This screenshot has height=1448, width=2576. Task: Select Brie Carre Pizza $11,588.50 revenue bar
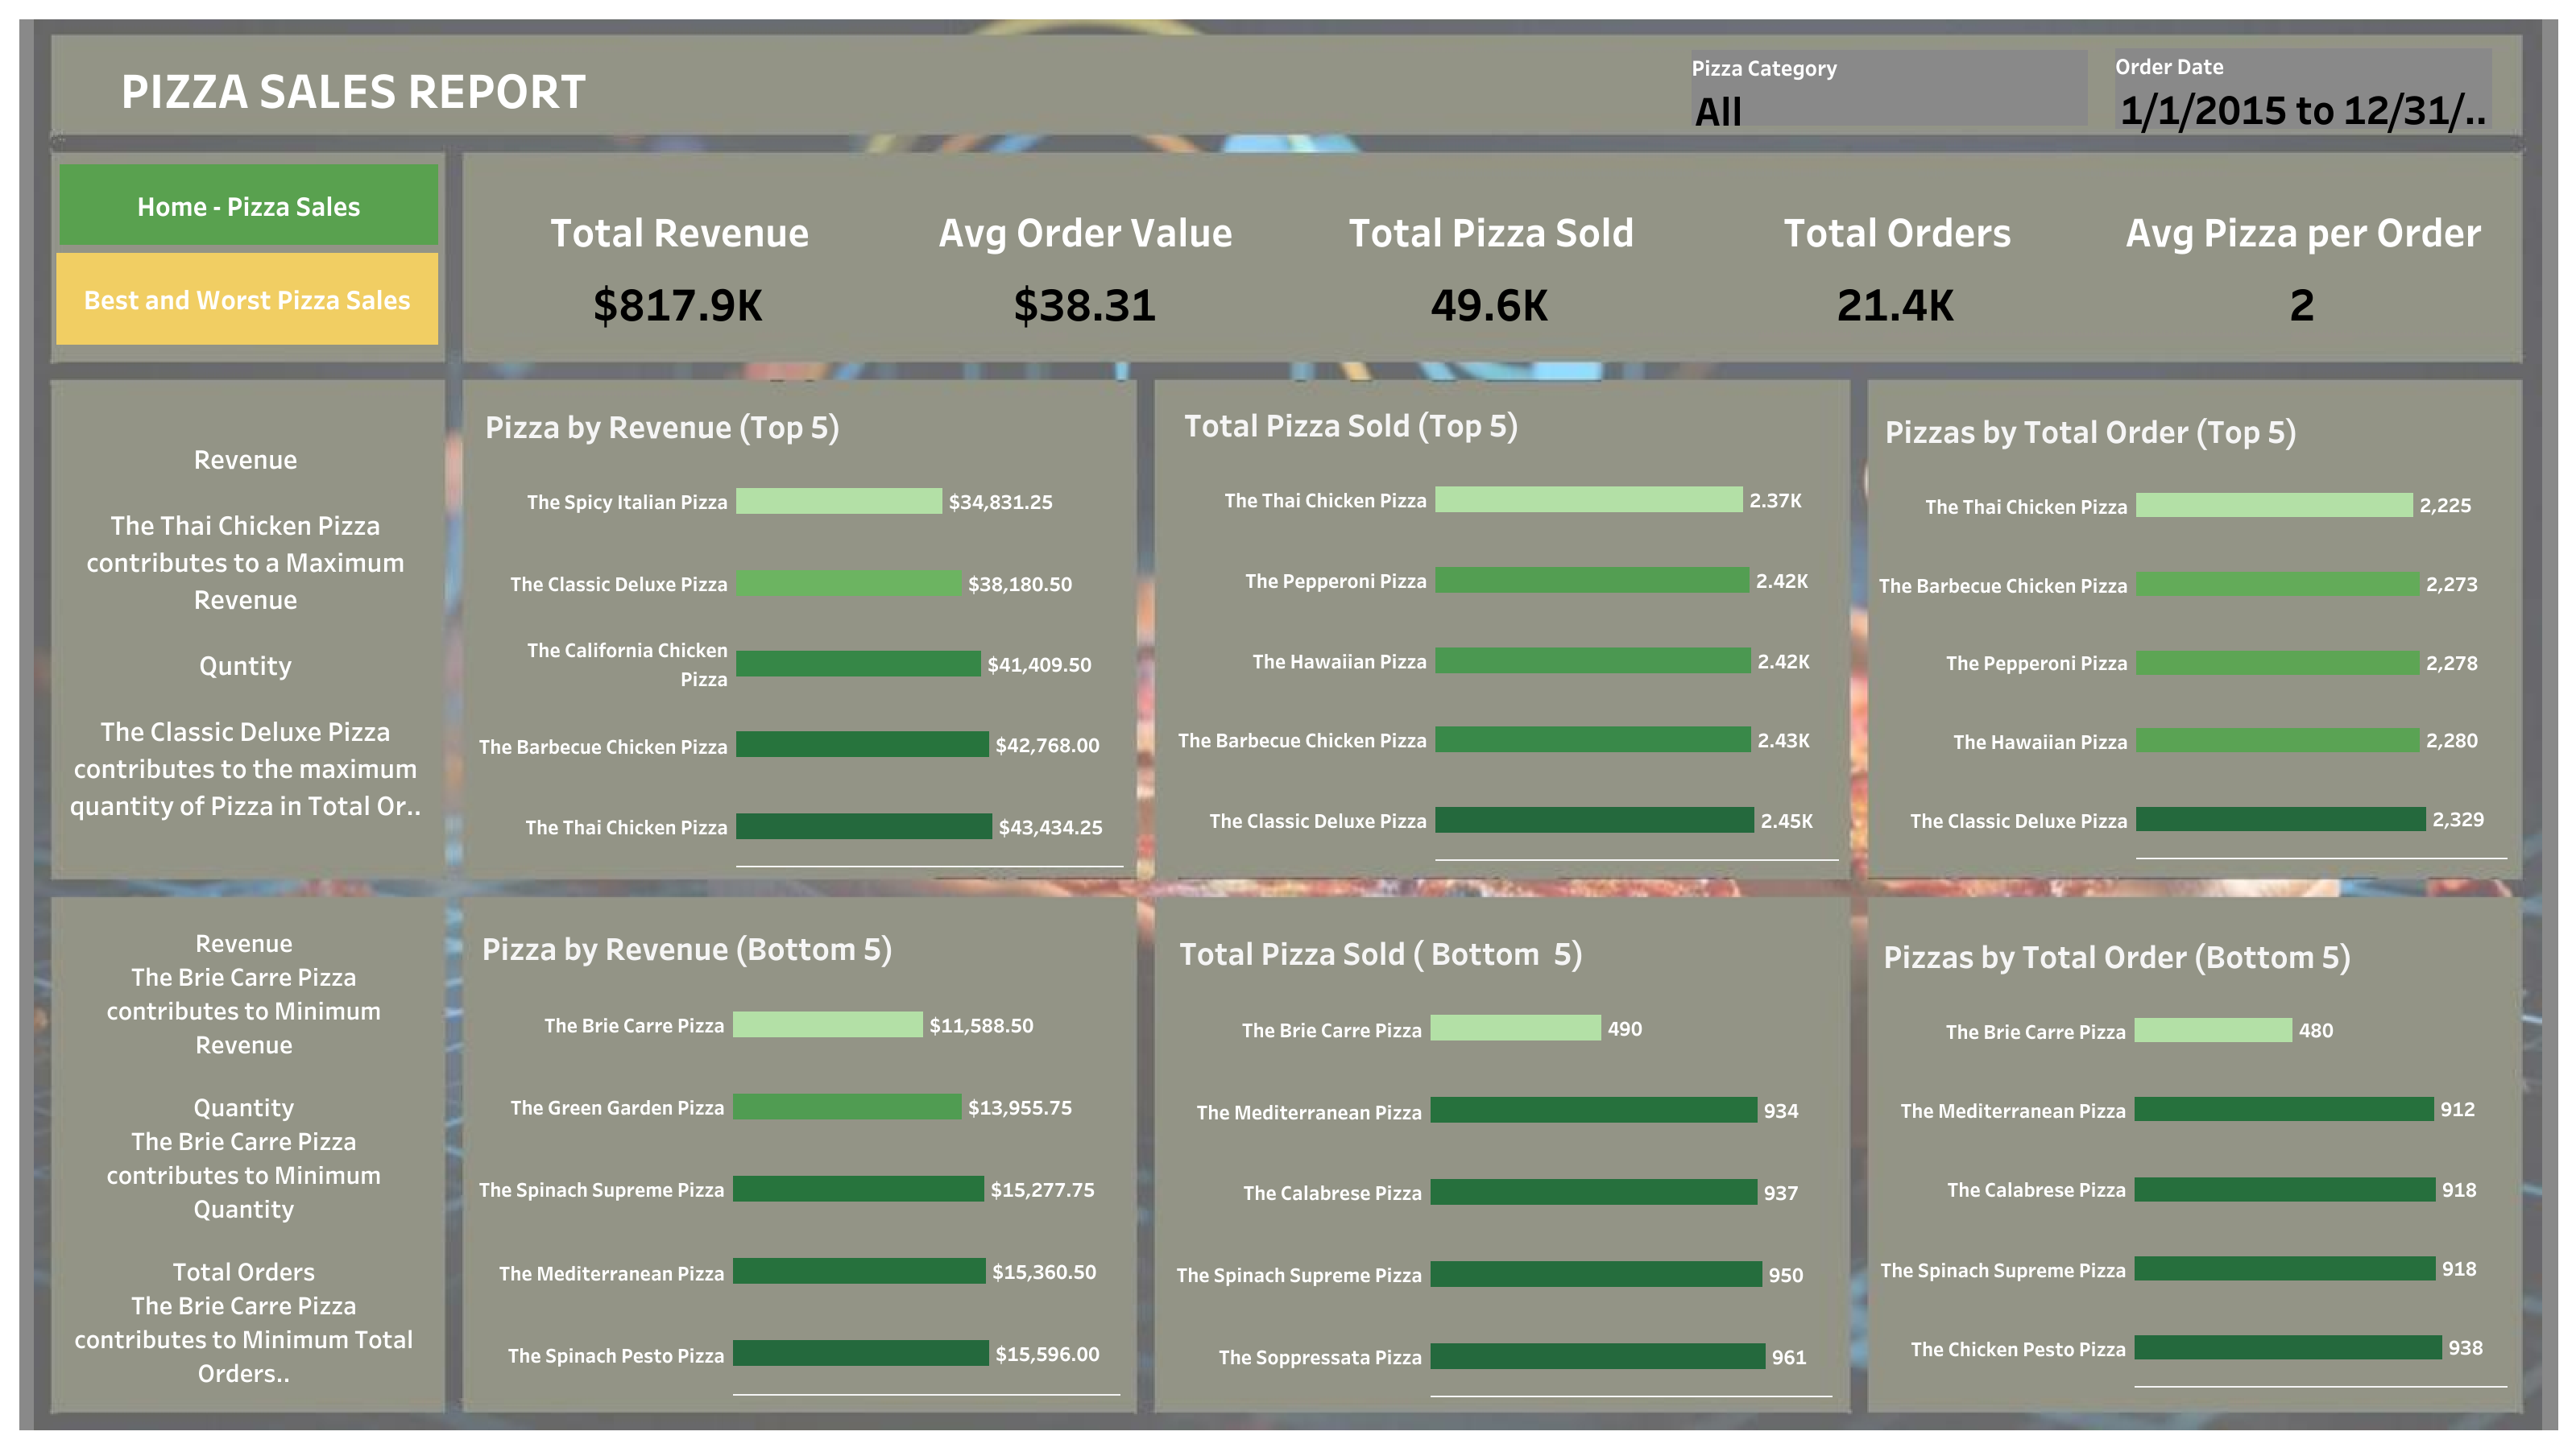(x=827, y=1025)
